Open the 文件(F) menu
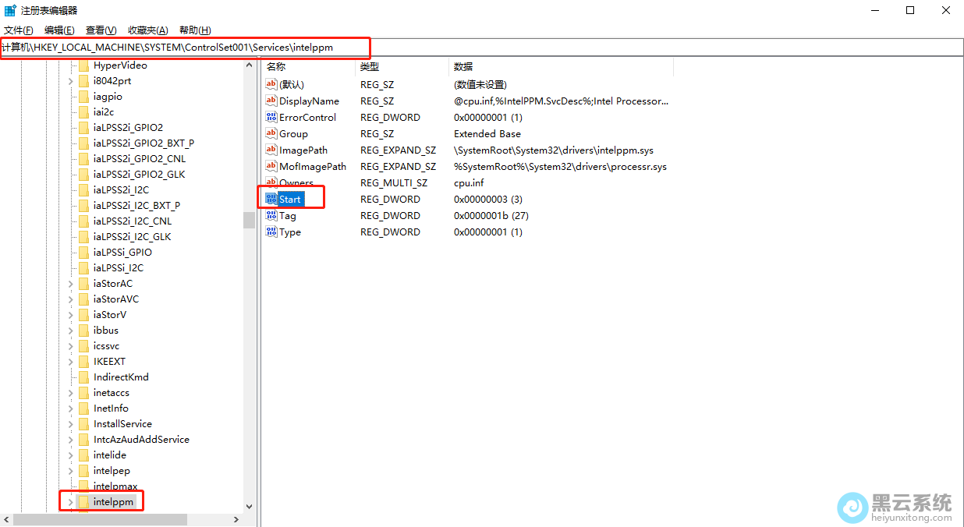 click(x=19, y=30)
